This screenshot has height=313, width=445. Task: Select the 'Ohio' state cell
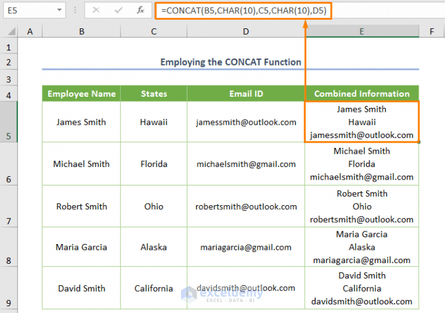(x=154, y=206)
